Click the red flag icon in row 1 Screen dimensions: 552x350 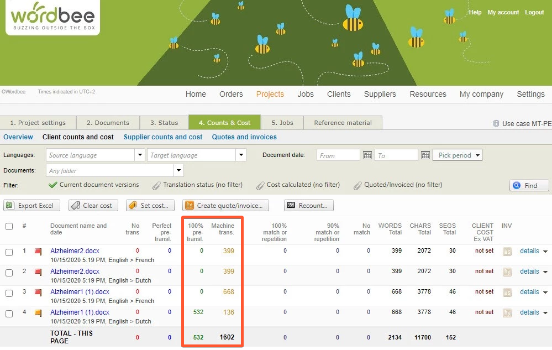(x=38, y=252)
